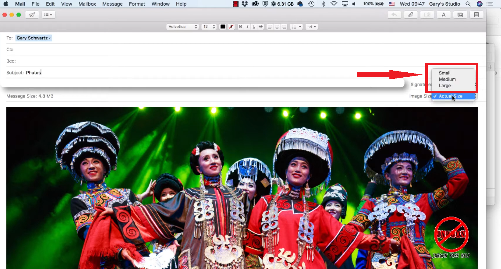Open the Image Size dropdown

453,96
